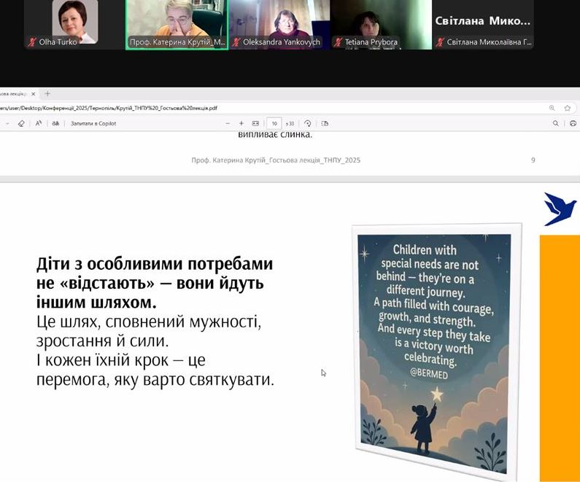
Task: Click the muted mic icon beside Oleksandra Yankovych
Action: (236, 42)
